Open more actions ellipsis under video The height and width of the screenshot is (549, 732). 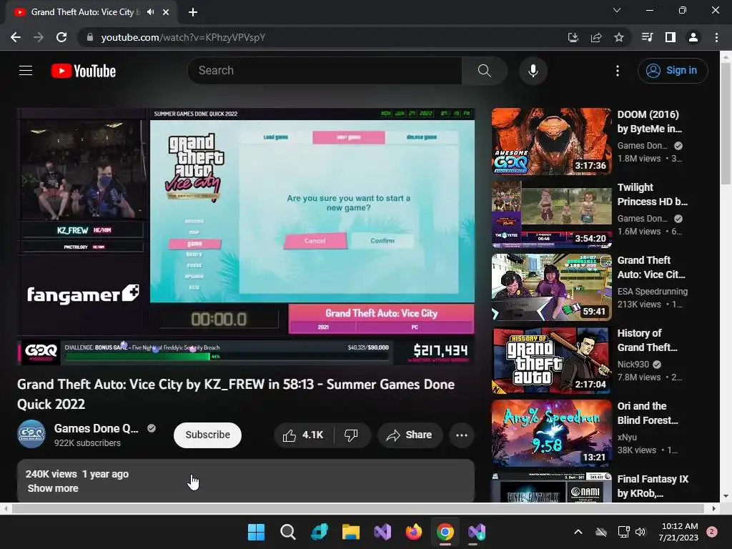tap(462, 435)
